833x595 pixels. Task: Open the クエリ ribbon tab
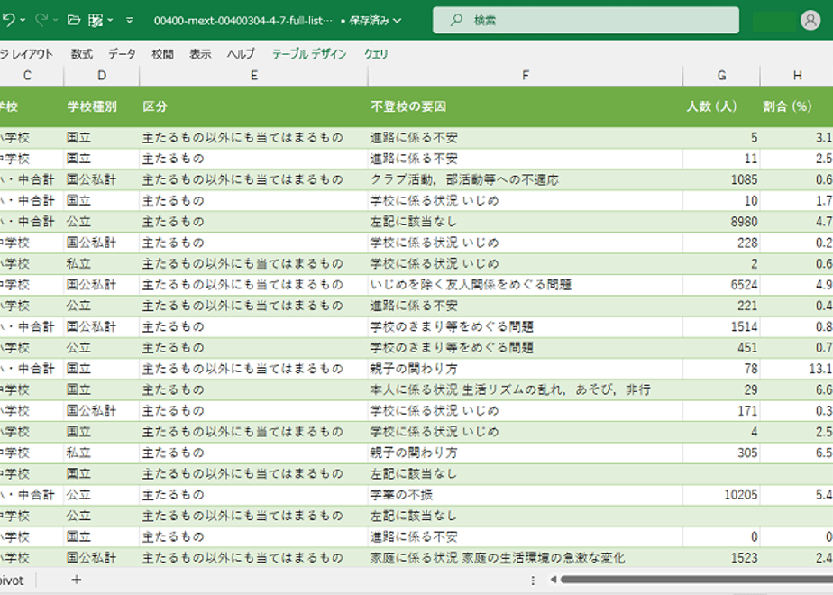[x=376, y=54]
